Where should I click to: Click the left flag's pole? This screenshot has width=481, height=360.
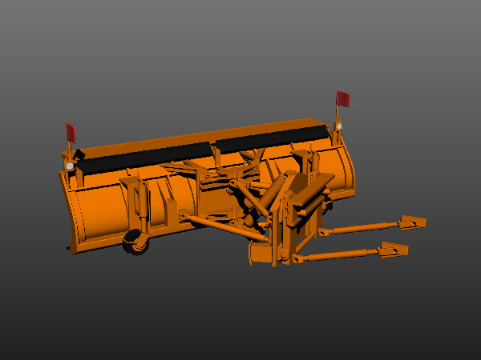(x=71, y=152)
